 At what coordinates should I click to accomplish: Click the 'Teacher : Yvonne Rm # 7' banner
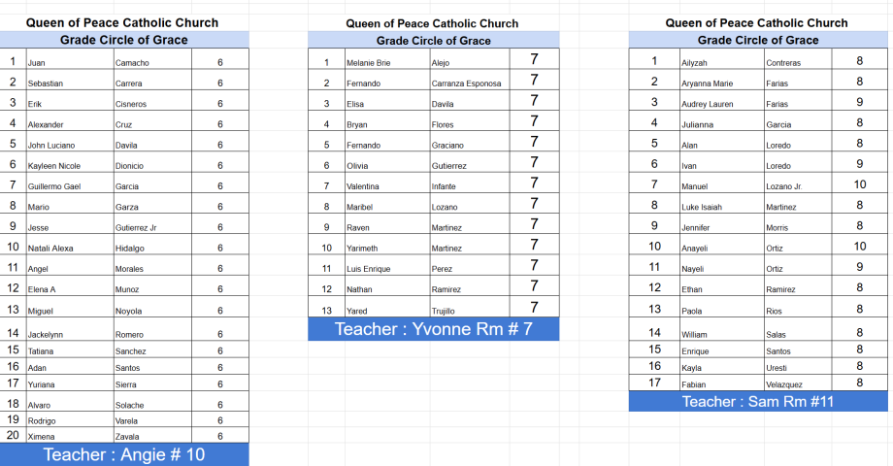(x=433, y=329)
